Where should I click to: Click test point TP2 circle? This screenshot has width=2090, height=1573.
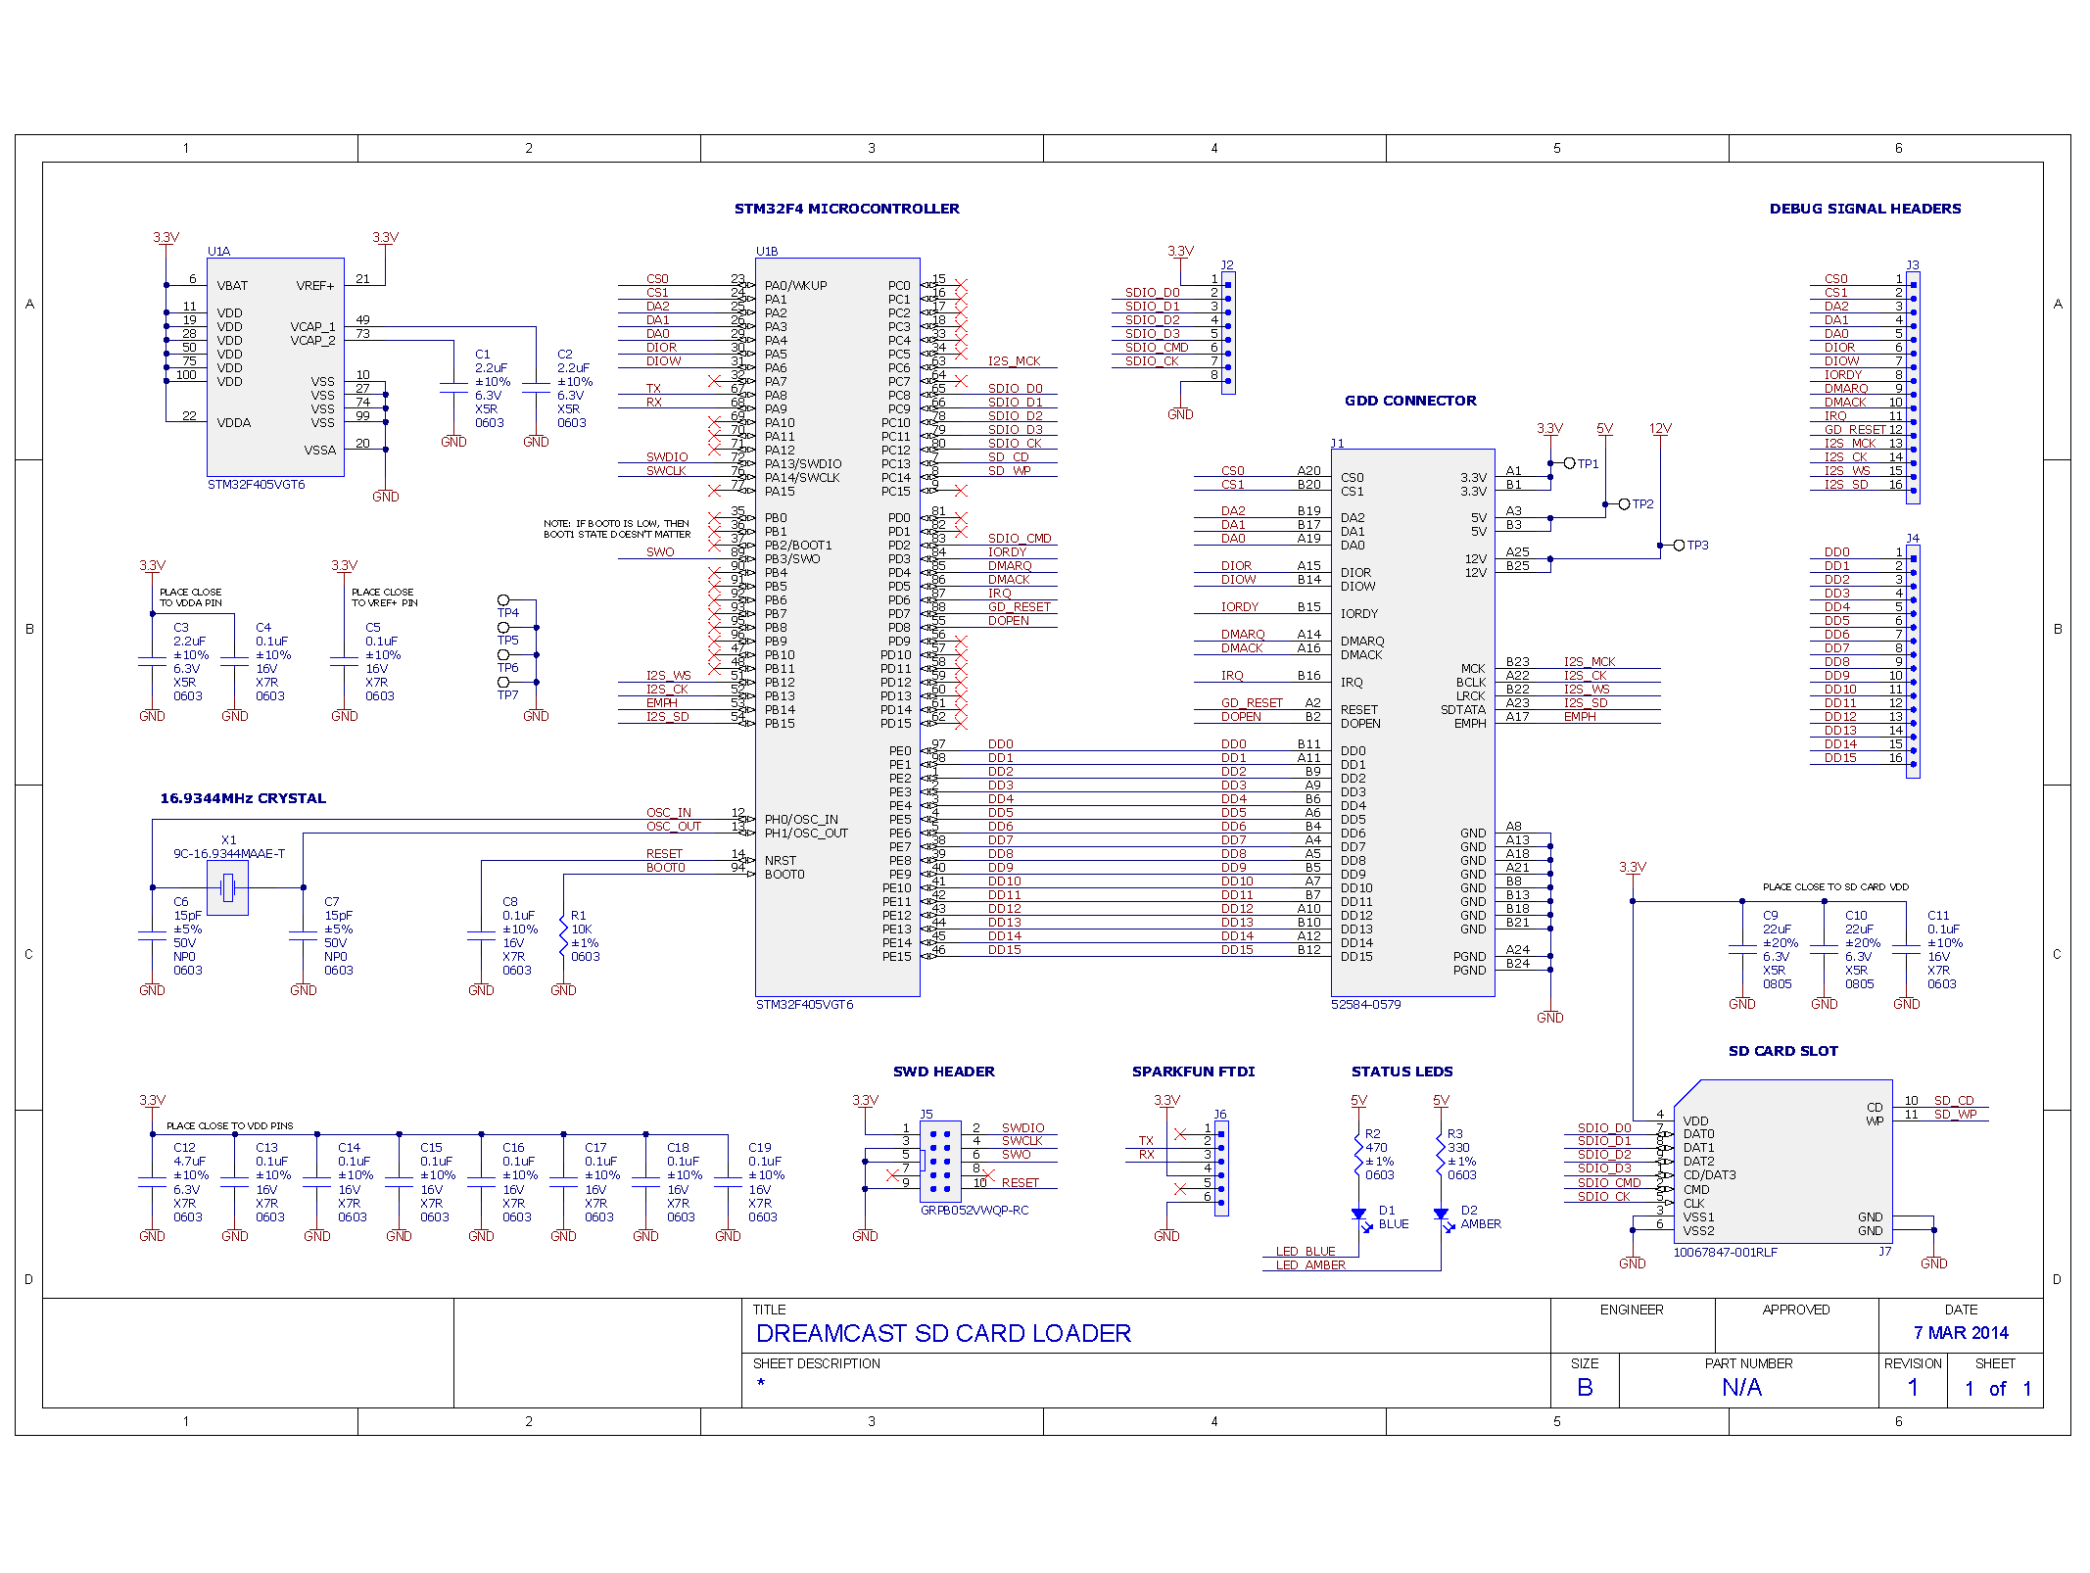tap(1624, 504)
